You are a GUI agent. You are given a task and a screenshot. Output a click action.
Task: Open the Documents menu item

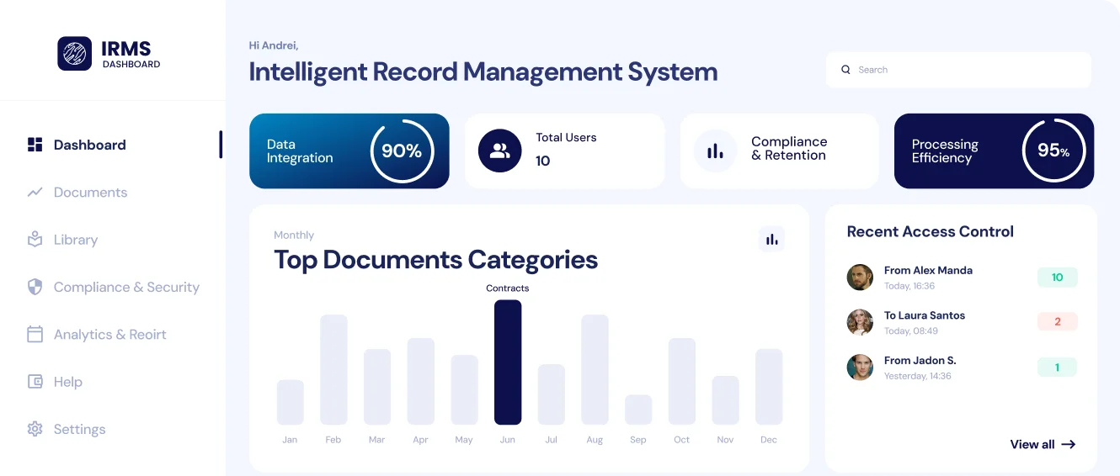[x=90, y=193]
